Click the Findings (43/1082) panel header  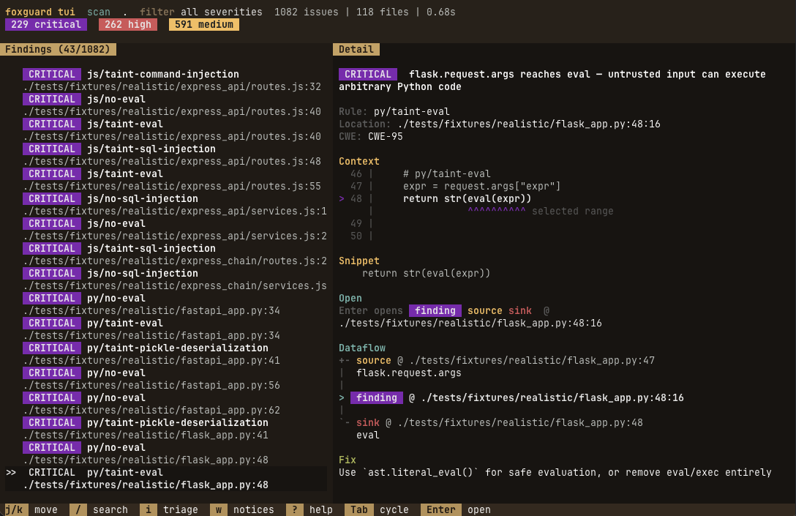59,49
